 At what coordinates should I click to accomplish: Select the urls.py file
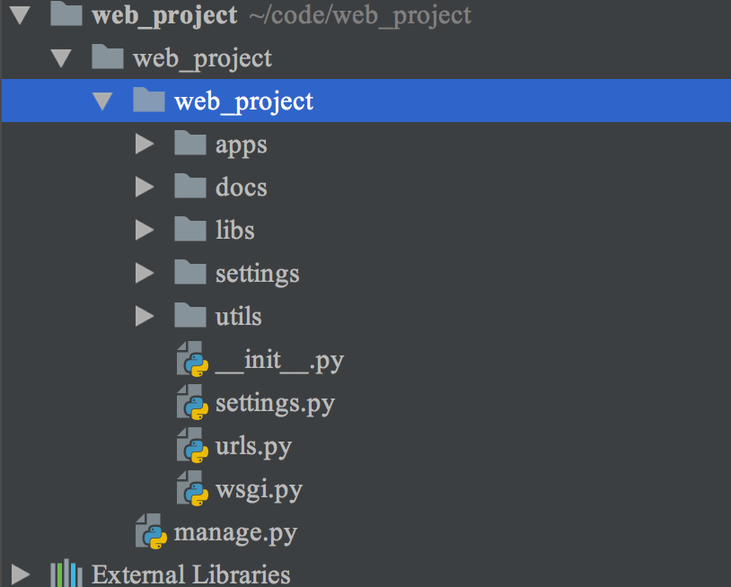(x=252, y=446)
